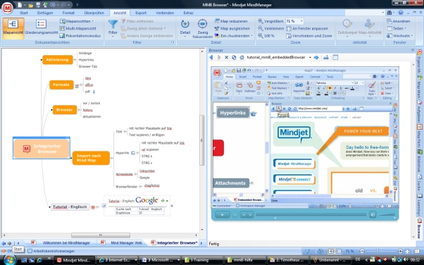The width and height of the screenshot is (424, 265).
Task: Click the Detail icon in ribbon
Action: point(185,28)
